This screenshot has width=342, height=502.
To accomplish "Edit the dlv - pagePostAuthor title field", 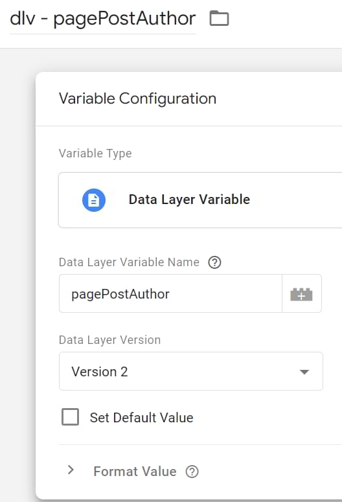I will coord(103,19).
